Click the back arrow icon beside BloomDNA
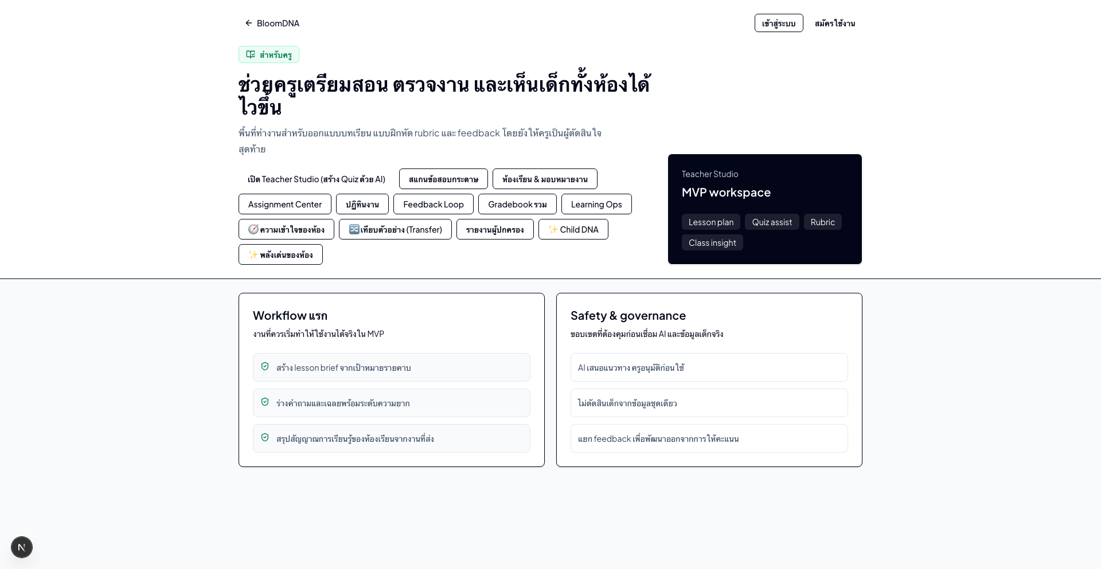 (249, 23)
